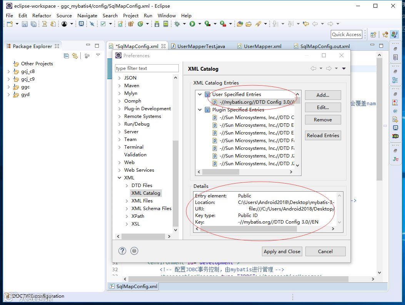
Task: Open the Refactor menu
Action: coord(42,15)
